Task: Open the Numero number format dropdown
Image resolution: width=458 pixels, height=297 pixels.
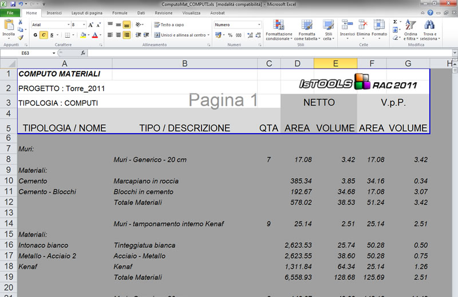Action: 259,25
